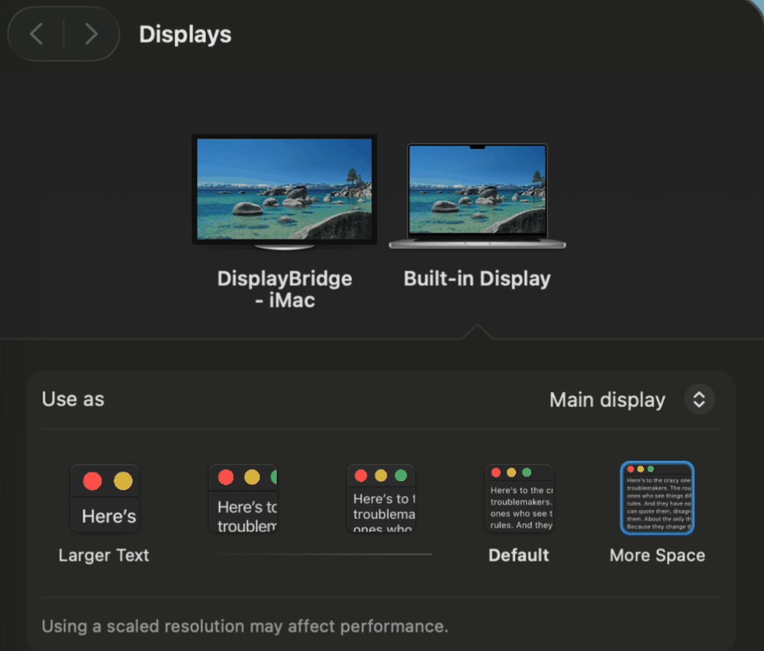Click the Displays title
The image size is (764, 651).
point(185,35)
